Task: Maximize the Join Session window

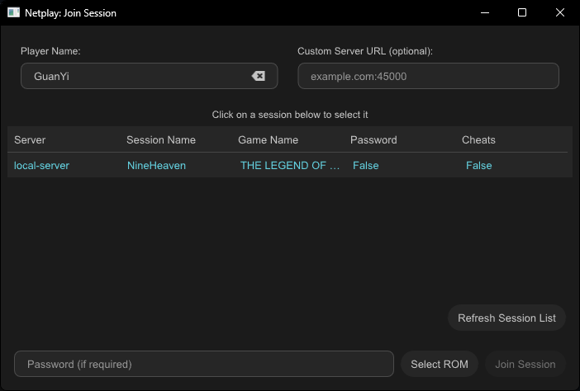Action: (522, 13)
